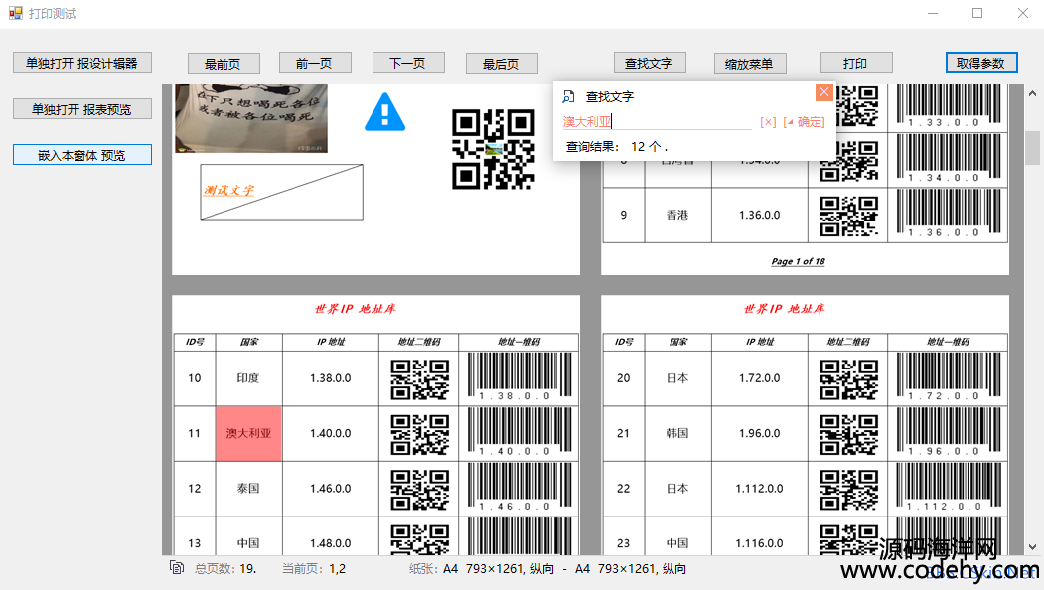Go to previous page with 前一页
This screenshot has width=1044, height=590.
tap(314, 64)
